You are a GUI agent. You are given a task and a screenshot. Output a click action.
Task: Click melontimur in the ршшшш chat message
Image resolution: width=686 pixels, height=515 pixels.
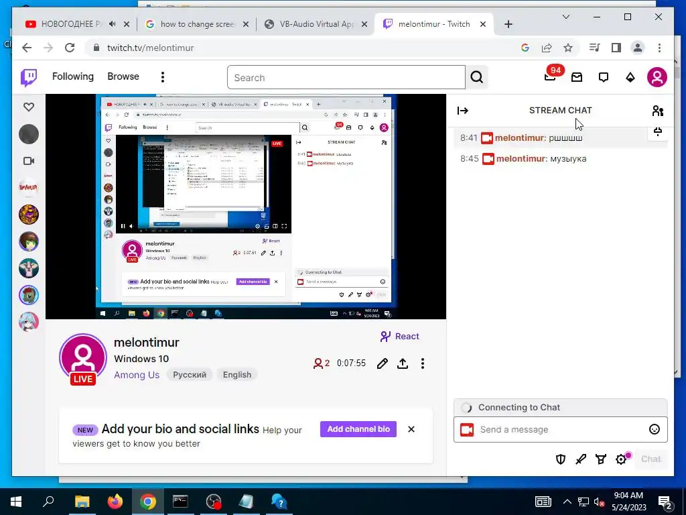(x=519, y=138)
